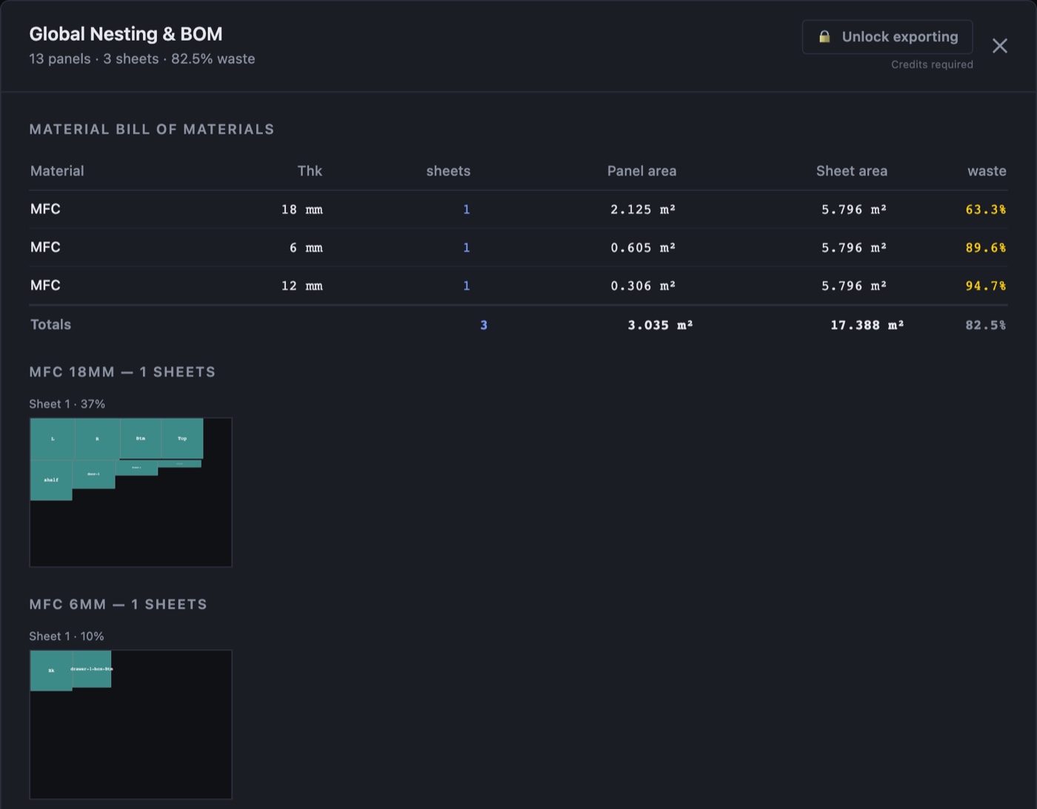The width and height of the screenshot is (1037, 809).
Task: Click the sheets column header
Action: 448,171
